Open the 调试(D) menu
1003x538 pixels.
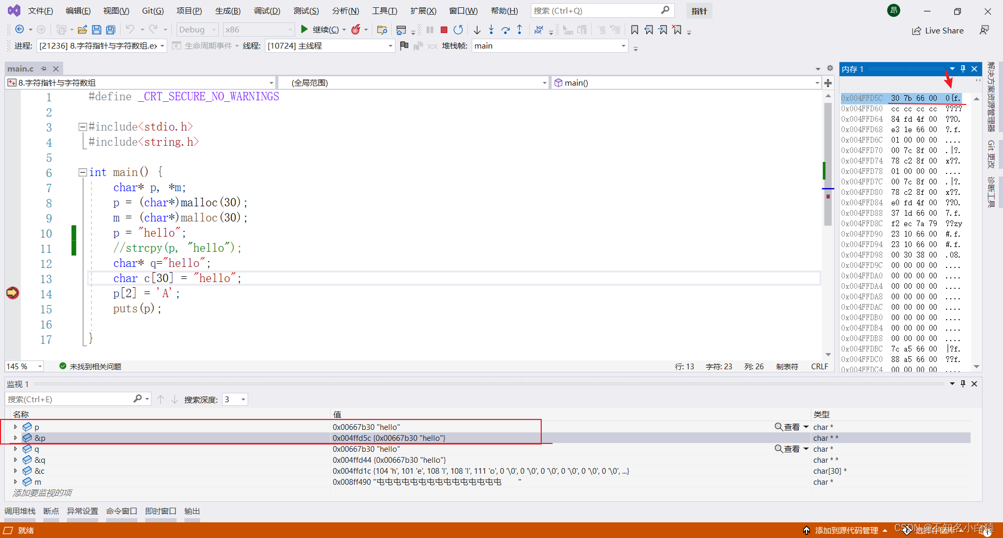(267, 11)
